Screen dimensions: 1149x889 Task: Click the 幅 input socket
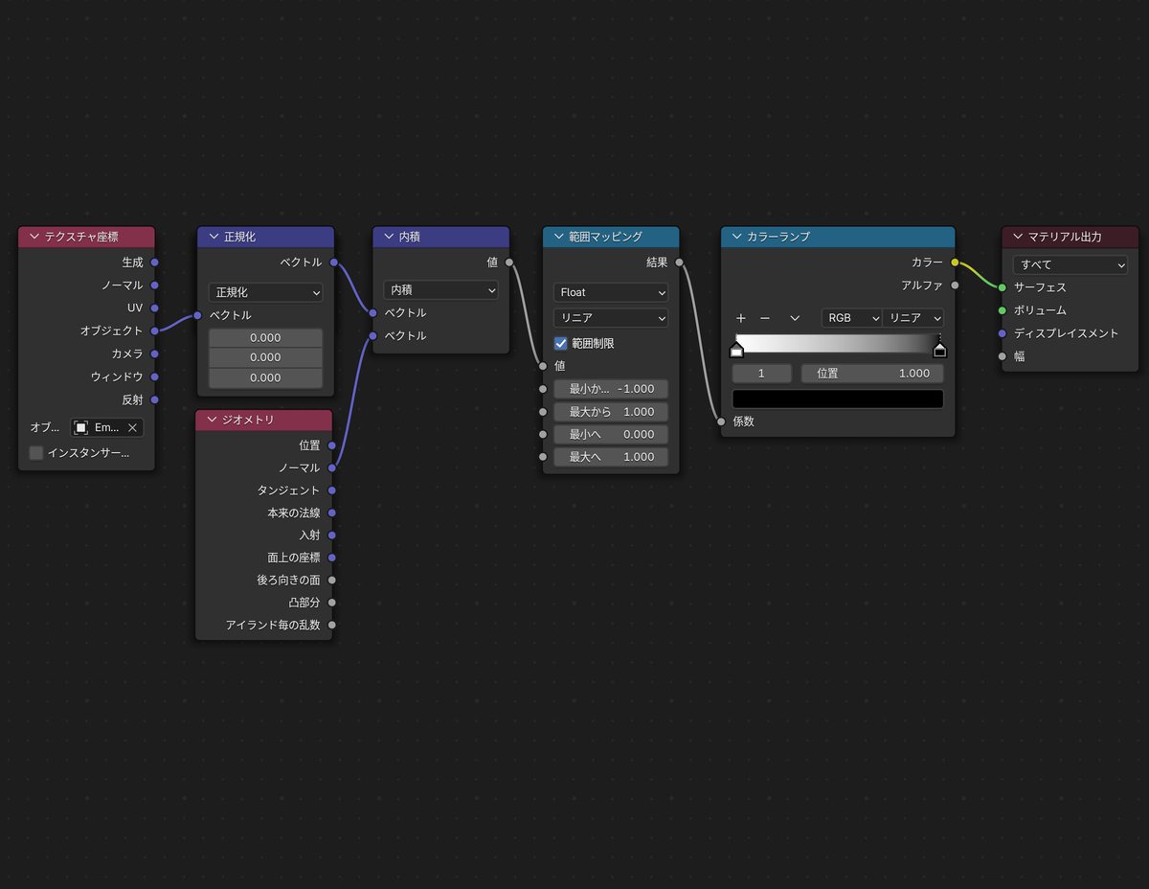tap(1003, 356)
